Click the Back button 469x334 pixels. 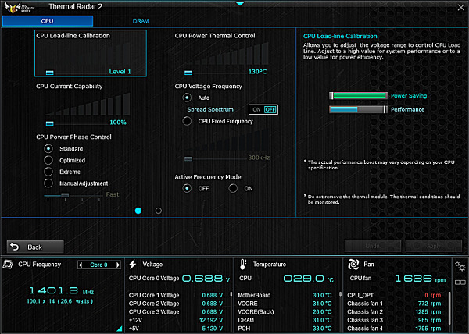pyautogui.click(x=35, y=247)
